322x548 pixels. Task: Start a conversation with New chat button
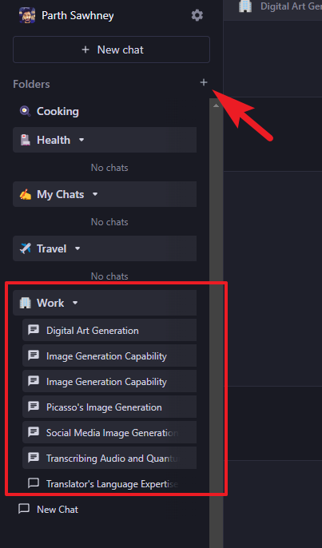(x=112, y=50)
